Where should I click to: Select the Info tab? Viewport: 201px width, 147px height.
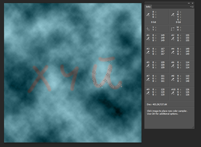tap(148, 7)
